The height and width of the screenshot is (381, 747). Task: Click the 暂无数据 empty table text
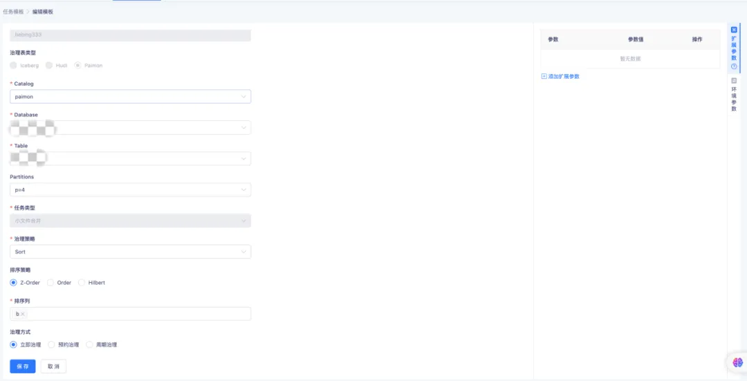coord(630,59)
